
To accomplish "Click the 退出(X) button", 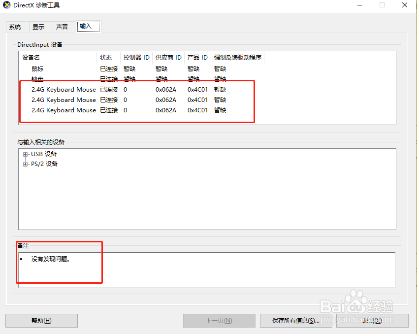I will [372, 320].
